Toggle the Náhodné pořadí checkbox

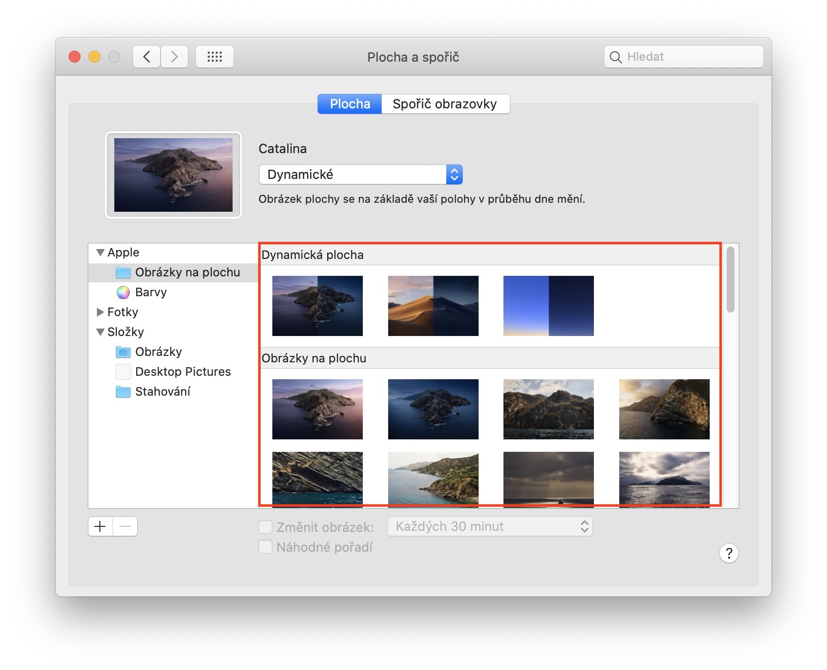[265, 547]
